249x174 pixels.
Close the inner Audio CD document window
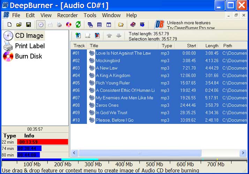pyautogui.click(x=244, y=15)
